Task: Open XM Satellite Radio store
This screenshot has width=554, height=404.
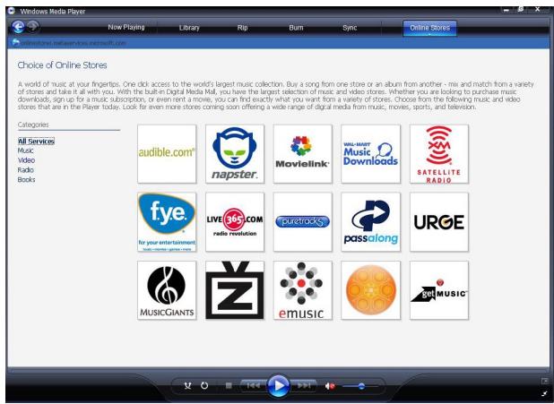Action: (439, 154)
